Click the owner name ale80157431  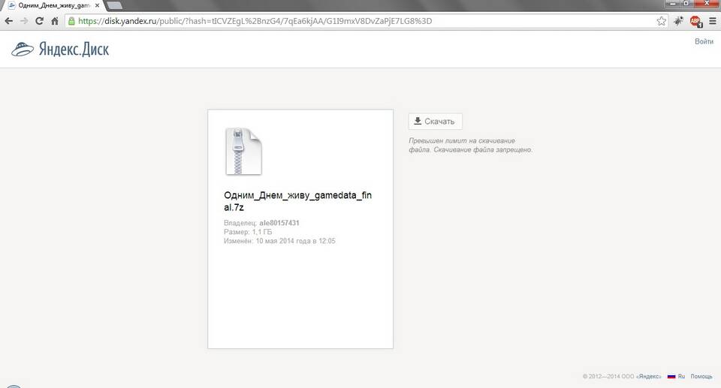279,223
